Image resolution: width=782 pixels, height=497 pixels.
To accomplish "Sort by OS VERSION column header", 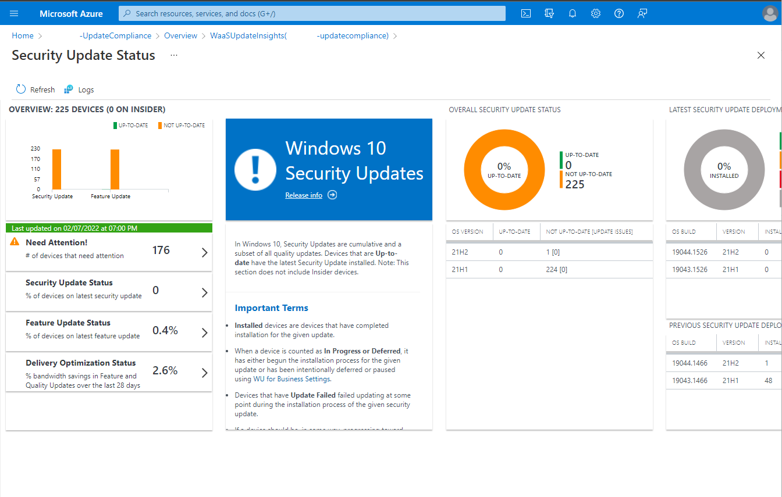I will [x=468, y=231].
